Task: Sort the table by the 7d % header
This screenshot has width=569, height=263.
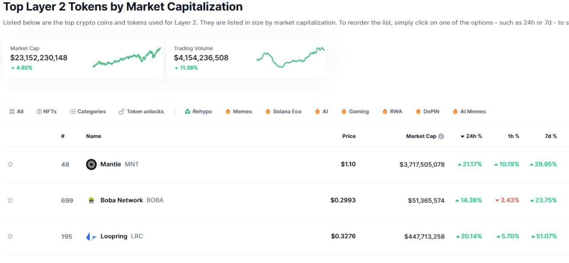Action: point(551,136)
